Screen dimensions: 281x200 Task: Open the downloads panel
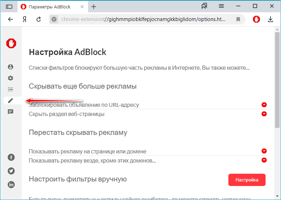(270, 19)
